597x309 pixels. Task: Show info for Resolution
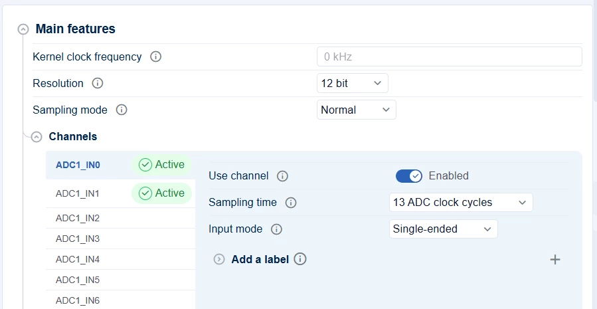coord(98,83)
